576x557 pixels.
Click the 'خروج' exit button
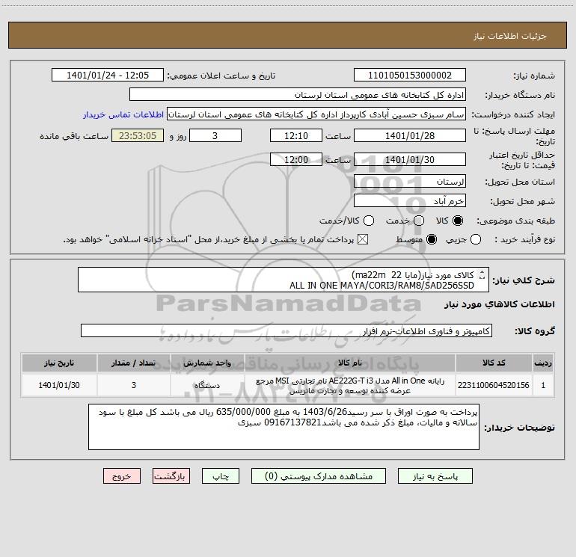pyautogui.click(x=122, y=476)
